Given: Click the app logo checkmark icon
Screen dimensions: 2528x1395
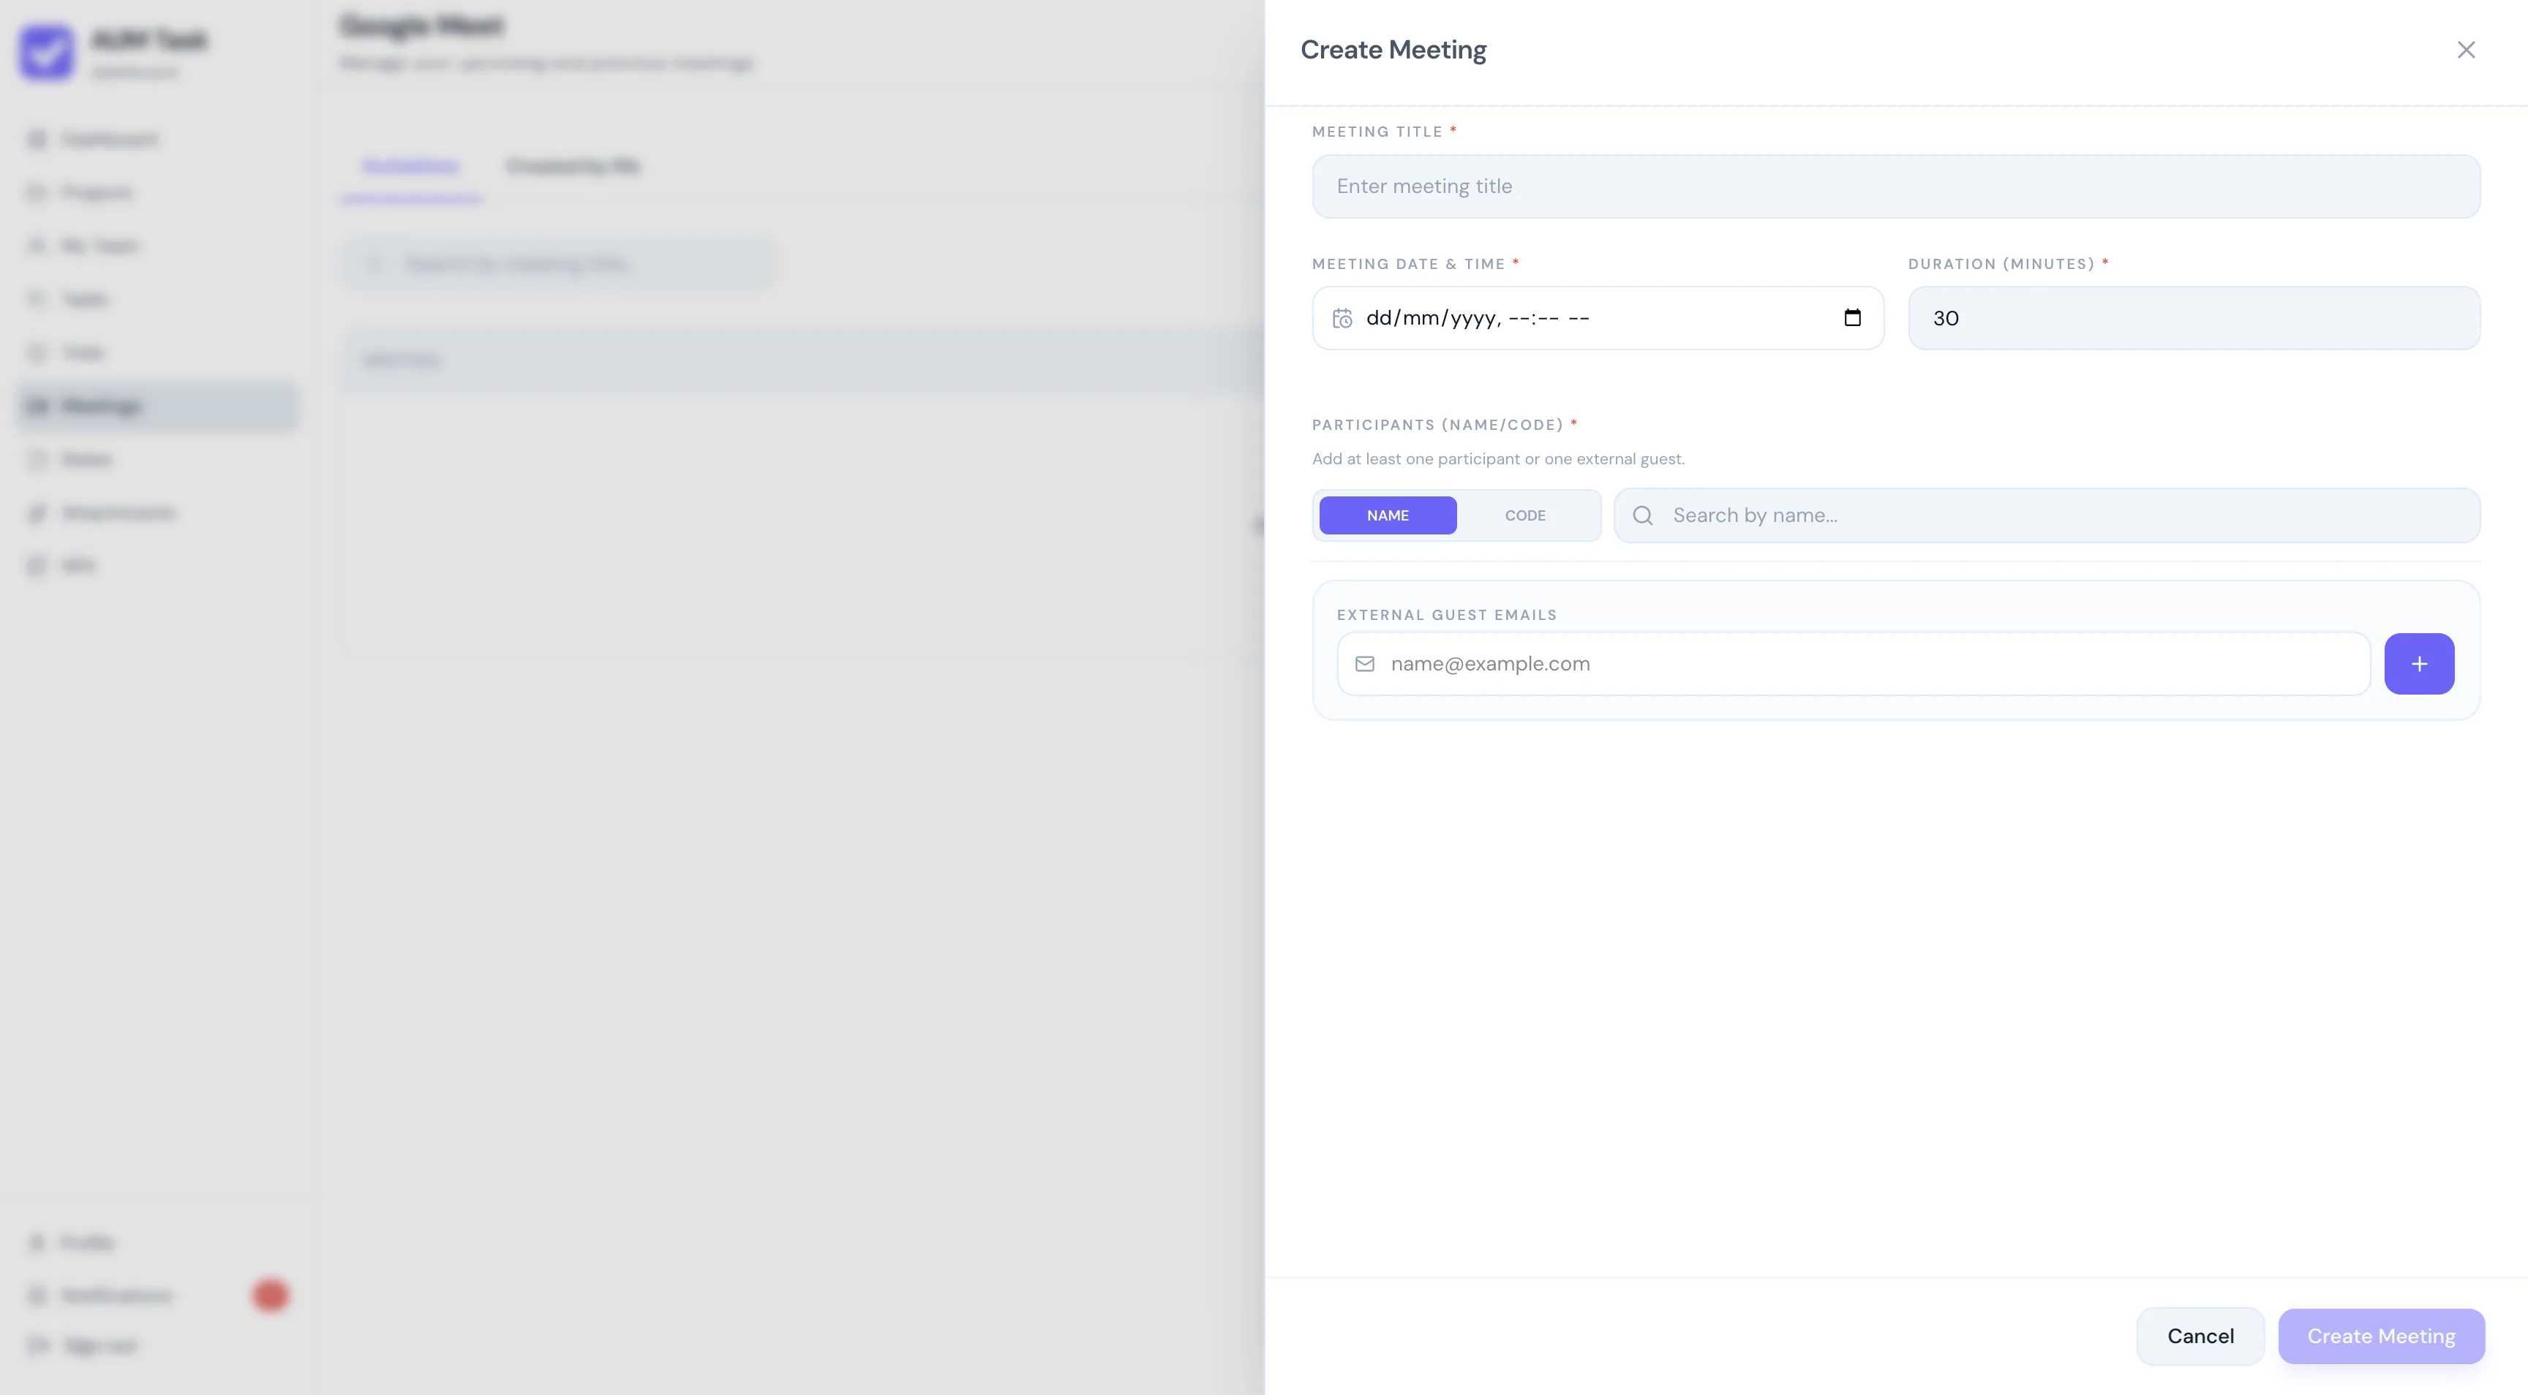Looking at the screenshot, I should [46, 52].
